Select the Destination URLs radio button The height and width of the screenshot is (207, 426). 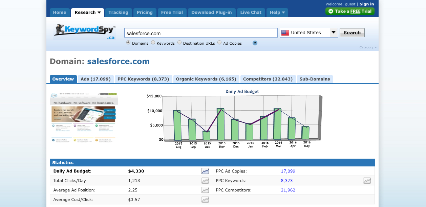pos(179,43)
